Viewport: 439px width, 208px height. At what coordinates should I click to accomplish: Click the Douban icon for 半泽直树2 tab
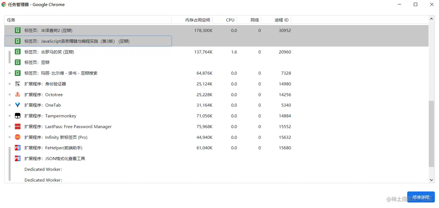[18, 30]
